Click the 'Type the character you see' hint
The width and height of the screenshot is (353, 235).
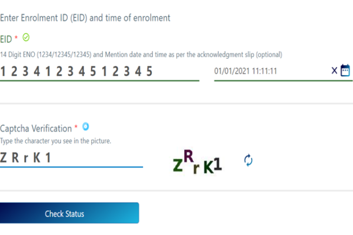55,141
